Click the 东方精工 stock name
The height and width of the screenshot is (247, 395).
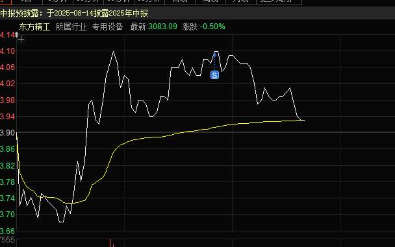point(34,27)
